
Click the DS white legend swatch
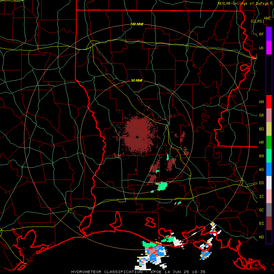(x=269, y=183)
